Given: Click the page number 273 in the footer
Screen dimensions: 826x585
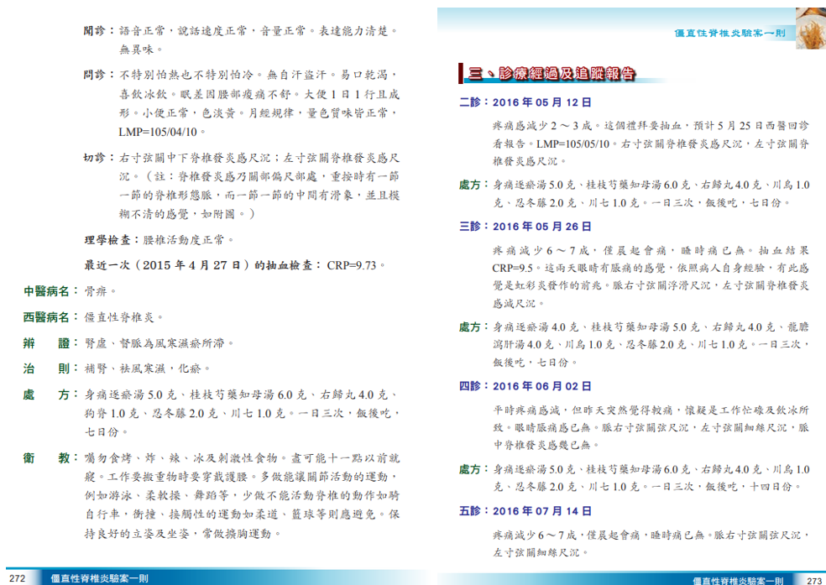Looking at the screenshot, I should pyautogui.click(x=813, y=579).
